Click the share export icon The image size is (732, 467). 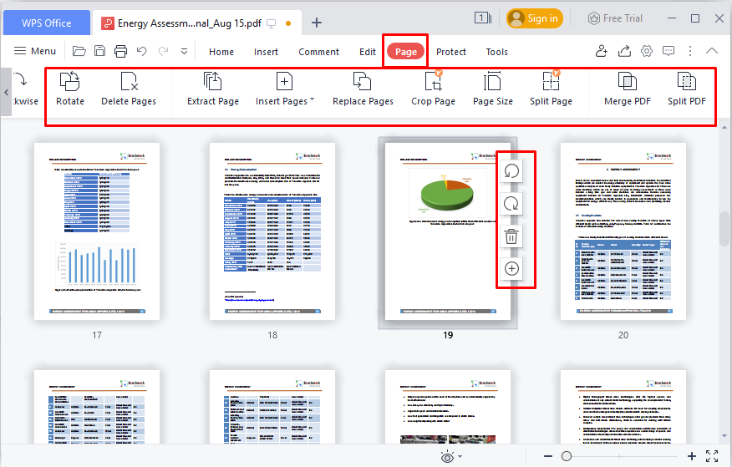[624, 51]
